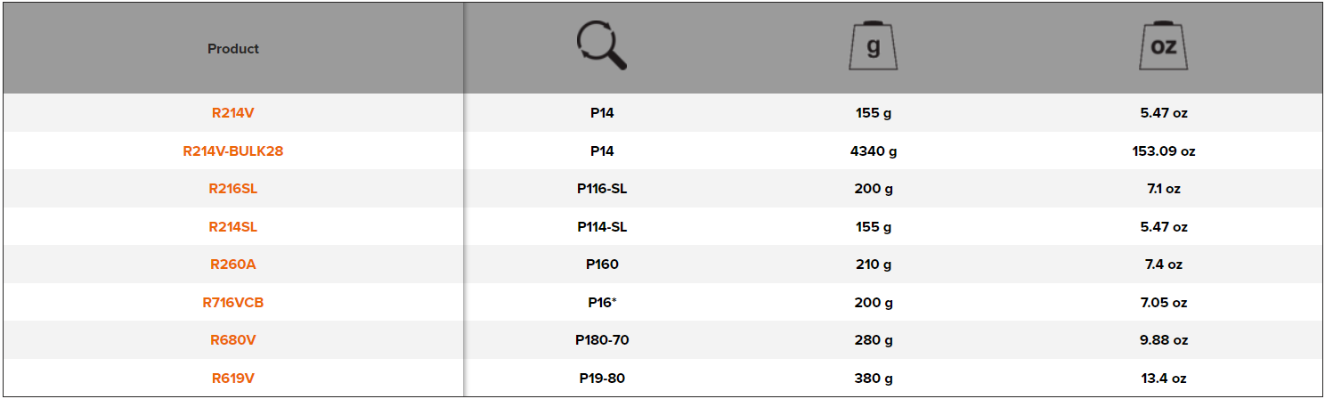Viewport: 1325px width, 399px height.
Task: Visit the R716VCB product page
Action: point(233,303)
